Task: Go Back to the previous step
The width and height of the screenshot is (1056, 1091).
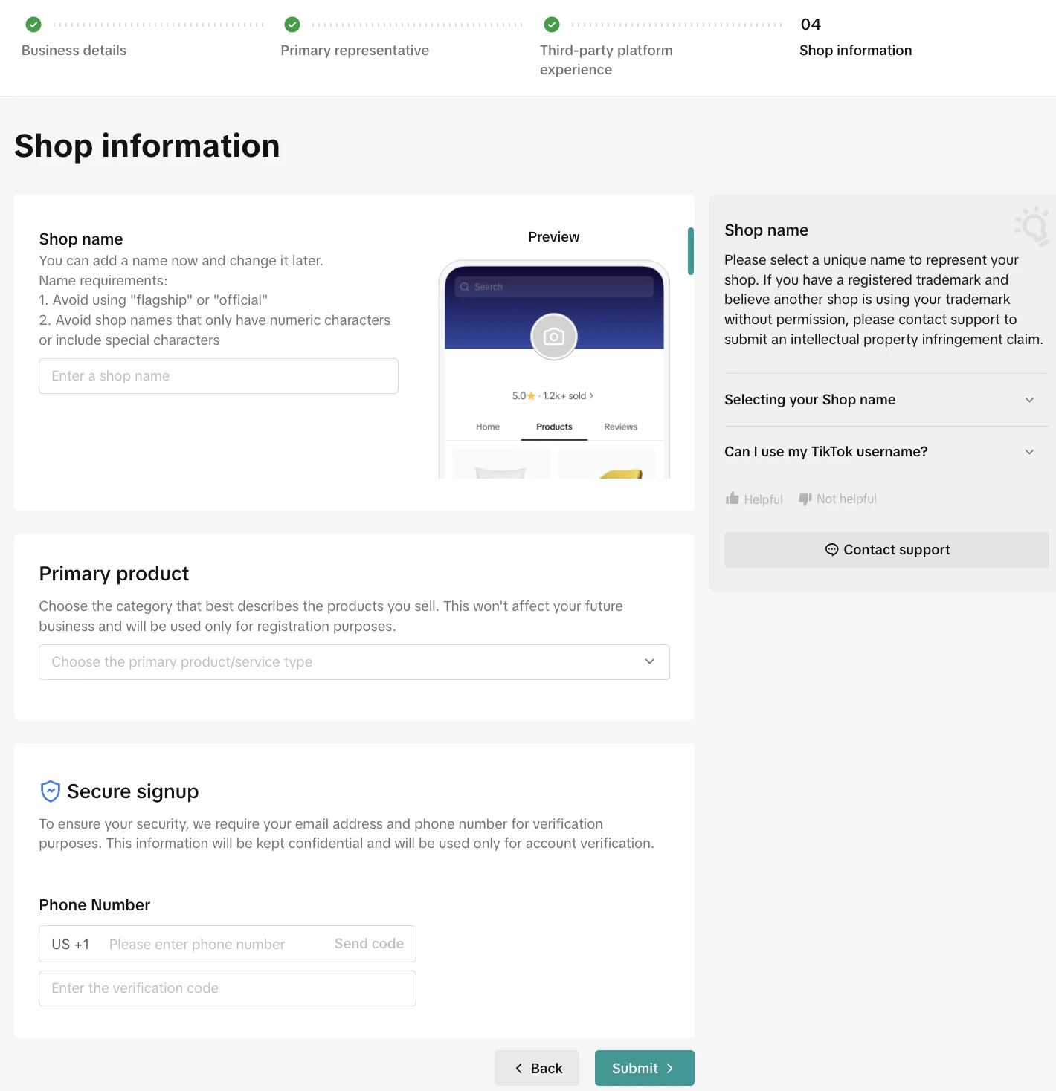Action: tap(537, 1068)
